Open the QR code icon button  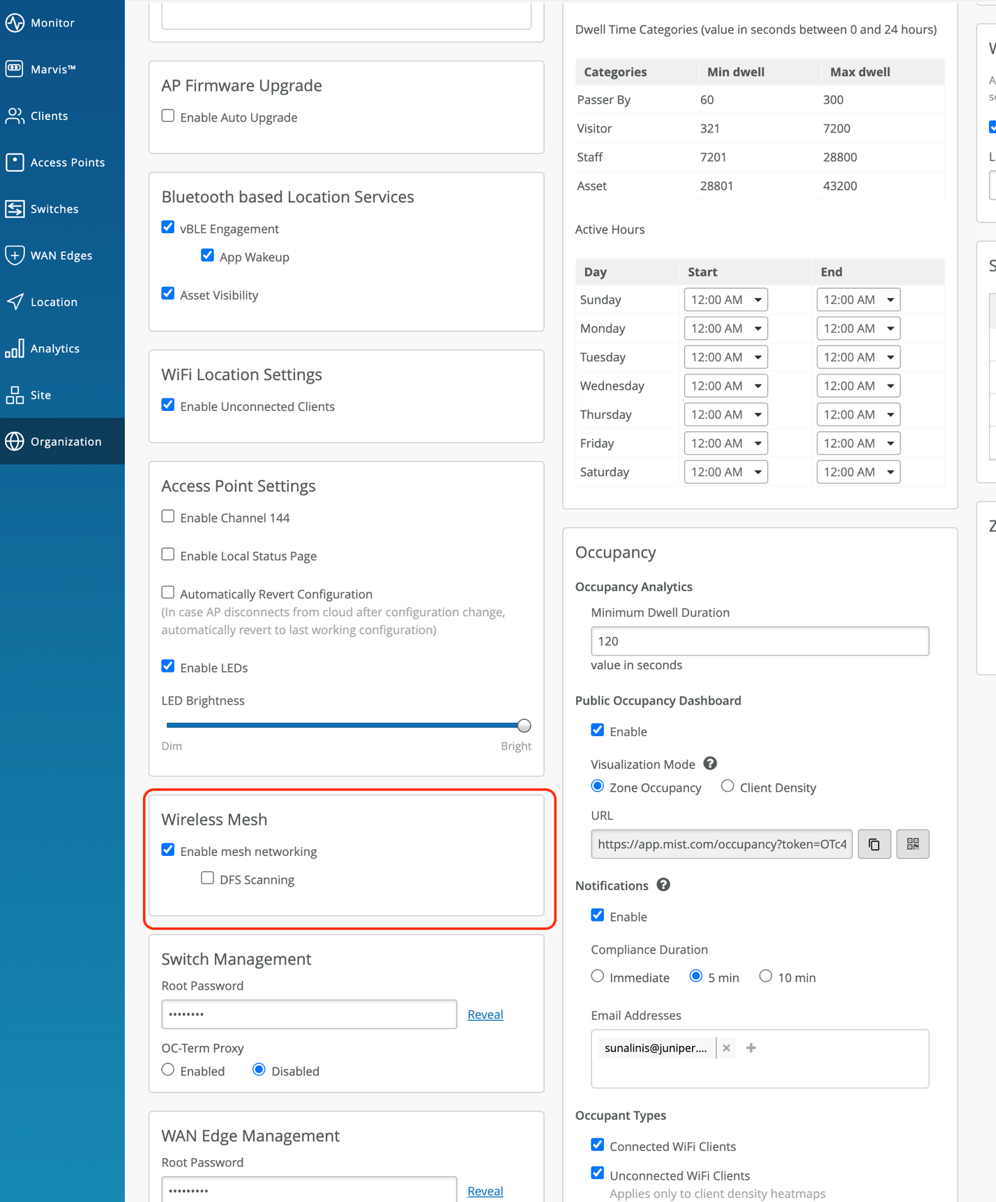pos(912,844)
